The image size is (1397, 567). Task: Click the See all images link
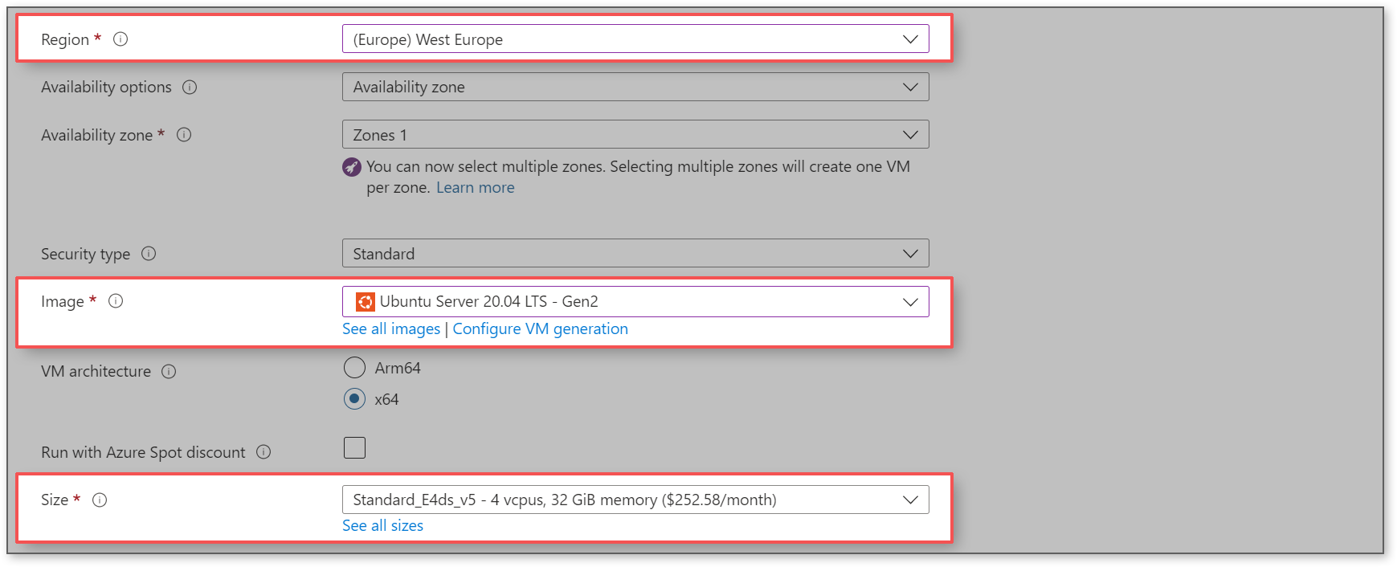[x=391, y=328]
